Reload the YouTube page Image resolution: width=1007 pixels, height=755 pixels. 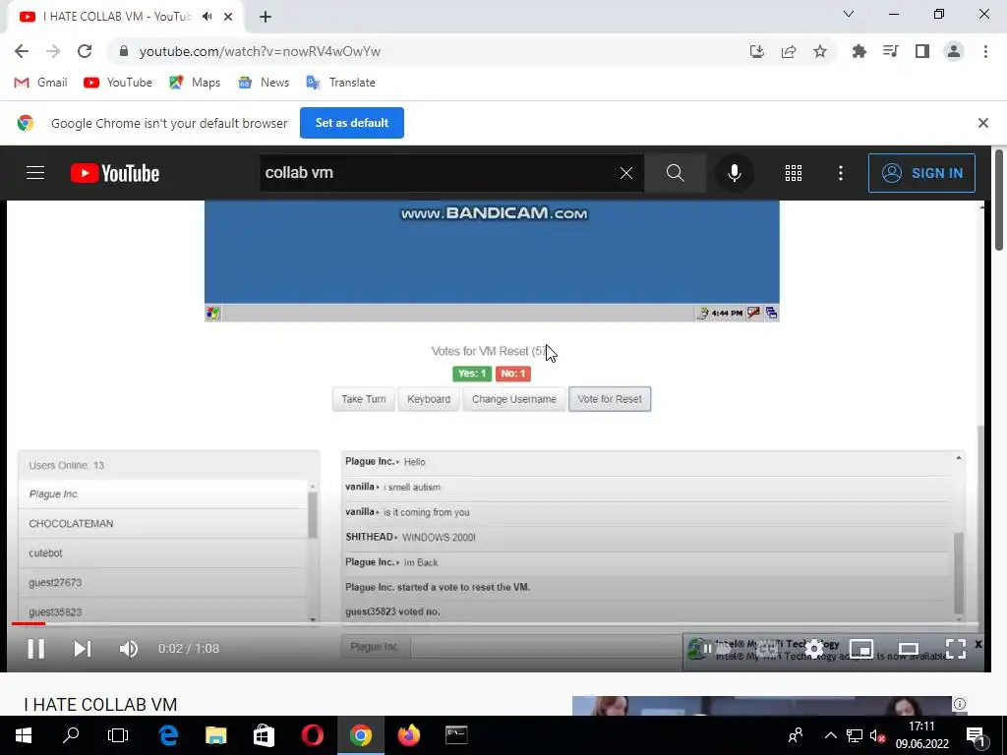pyautogui.click(x=85, y=51)
